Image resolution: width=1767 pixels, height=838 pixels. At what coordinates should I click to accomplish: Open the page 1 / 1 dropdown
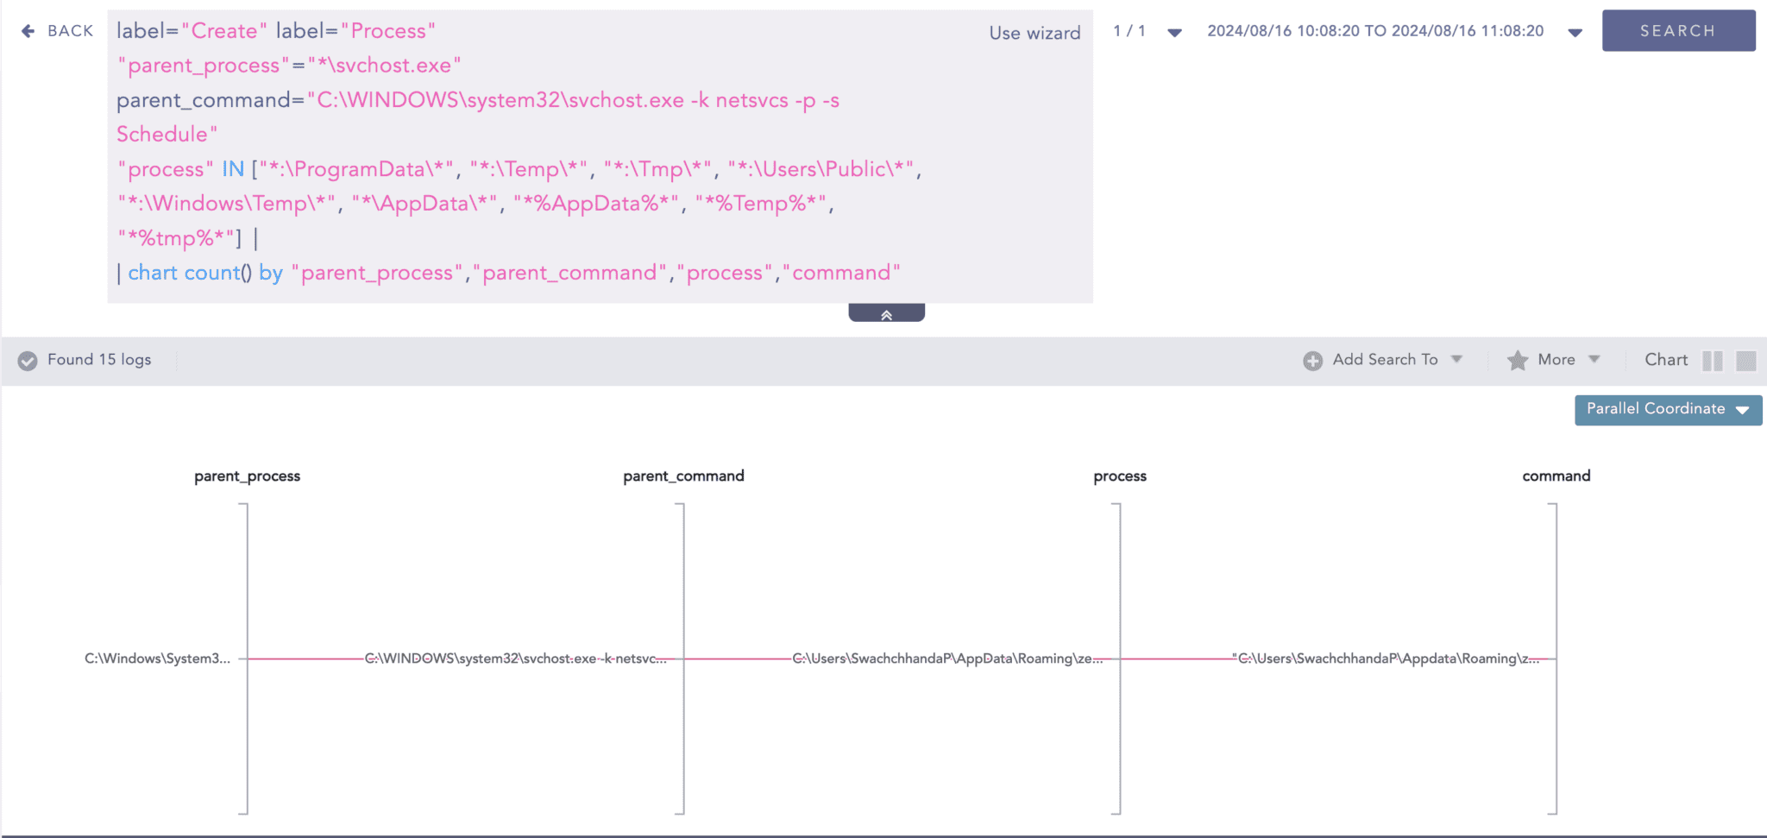tap(1174, 33)
